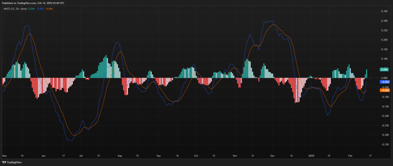This screenshot has height=166, width=393.
Task: Select green 0.044 value in the MACD legend
Action: [32, 8]
